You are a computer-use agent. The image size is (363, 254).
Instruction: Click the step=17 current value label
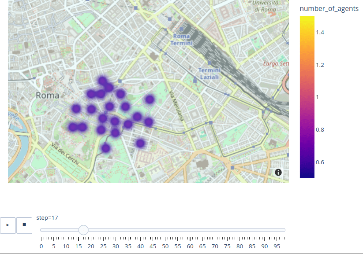pyautogui.click(x=49, y=217)
